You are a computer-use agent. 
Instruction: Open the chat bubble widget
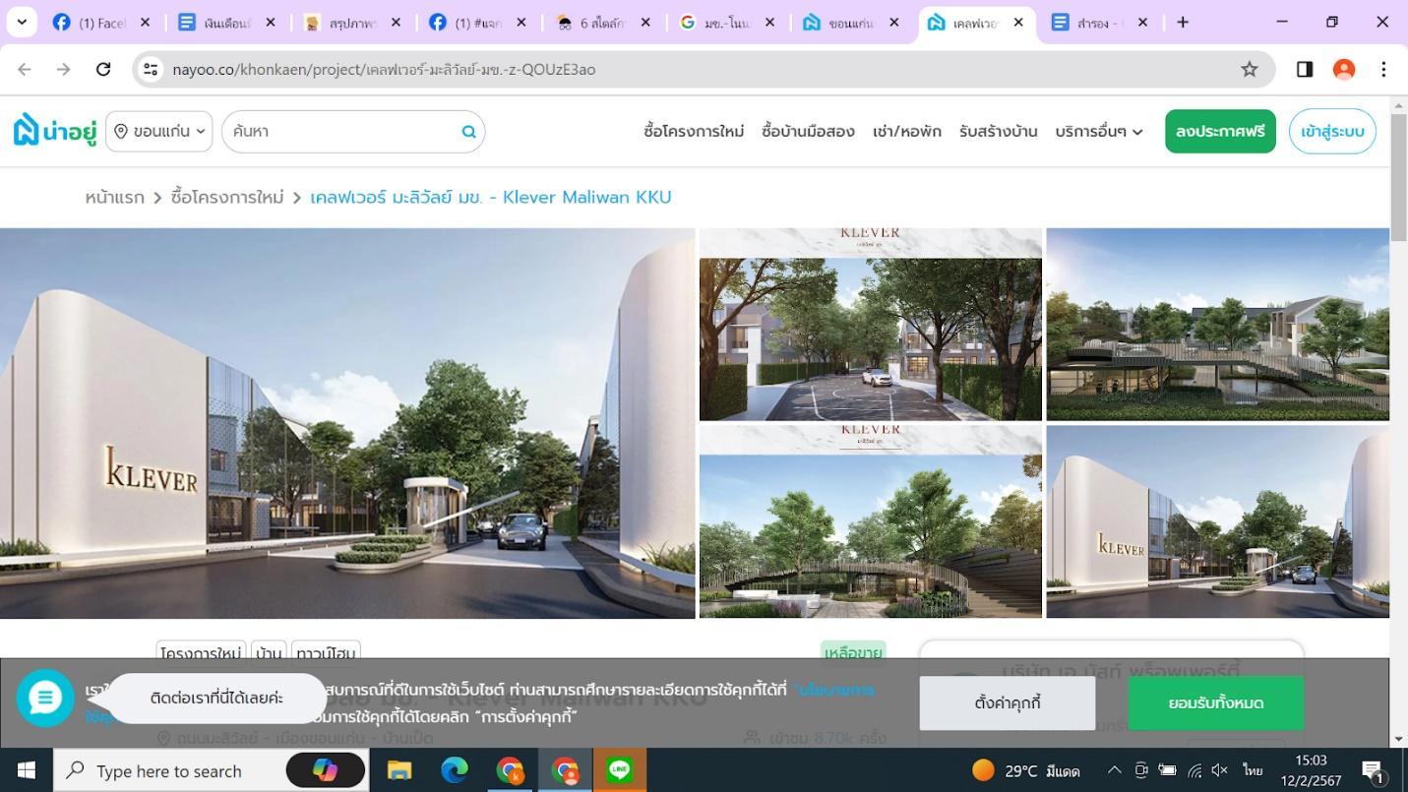(45, 698)
